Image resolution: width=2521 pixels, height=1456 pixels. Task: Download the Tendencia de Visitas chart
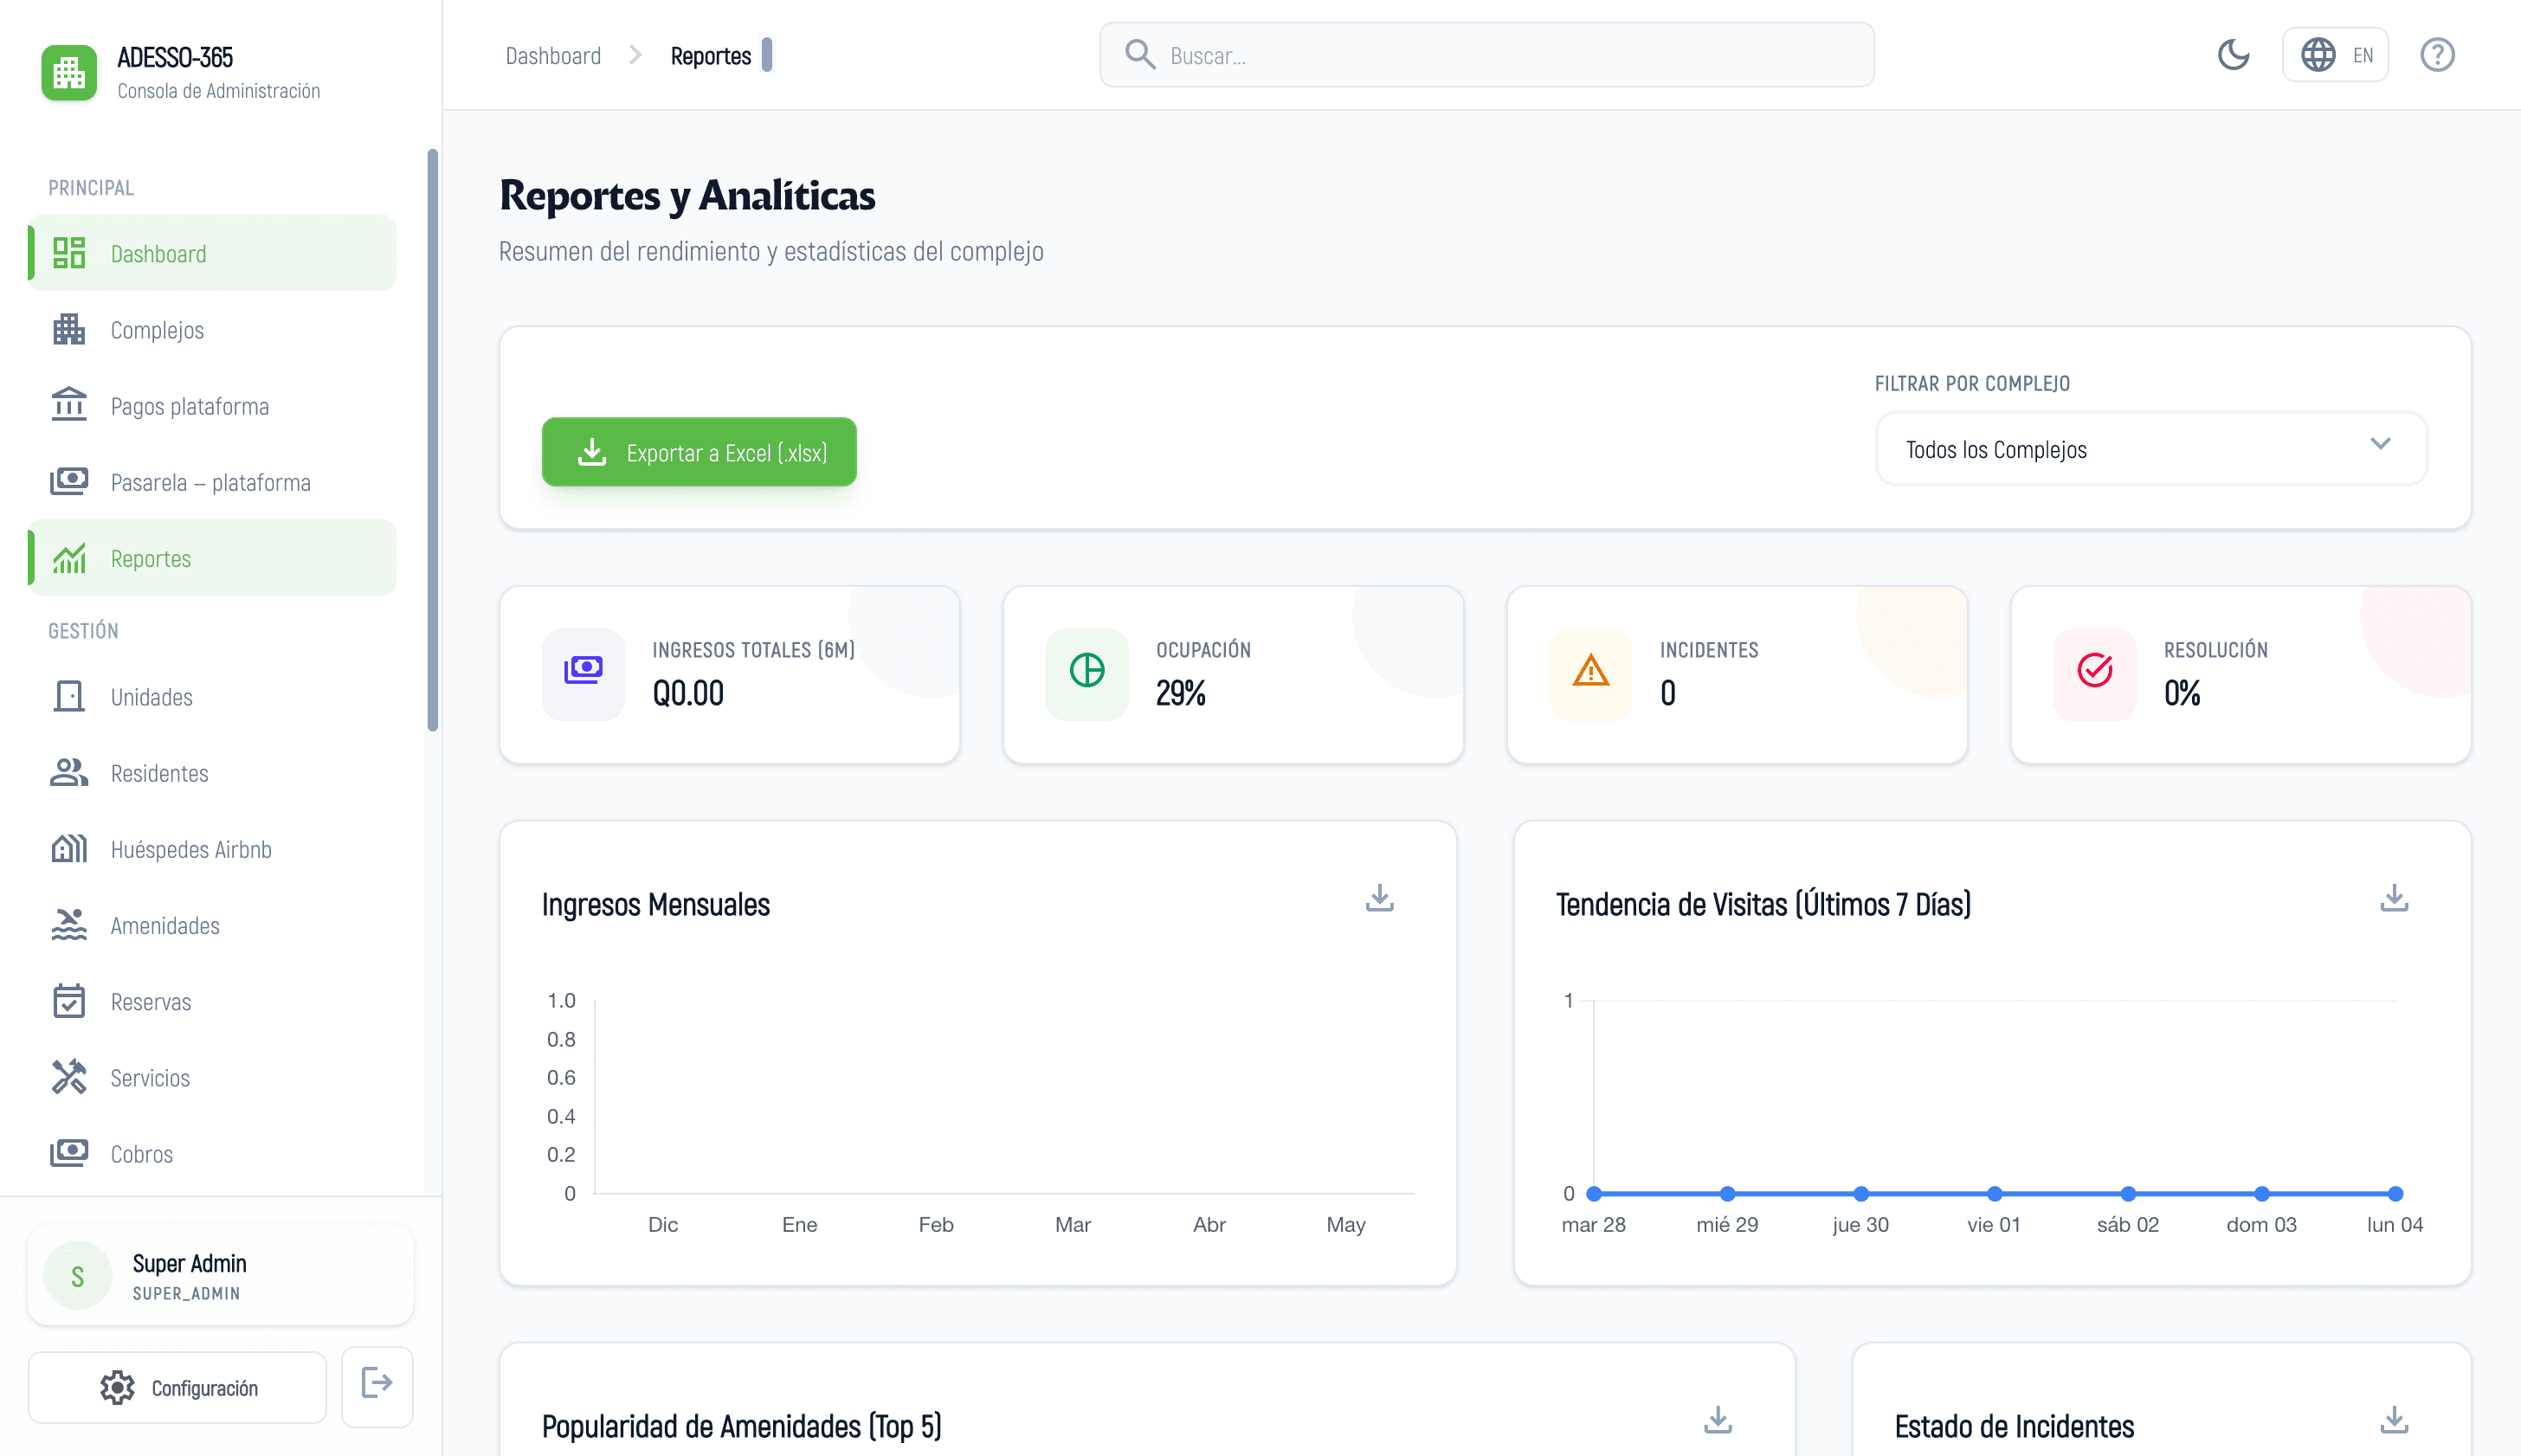click(x=2394, y=898)
